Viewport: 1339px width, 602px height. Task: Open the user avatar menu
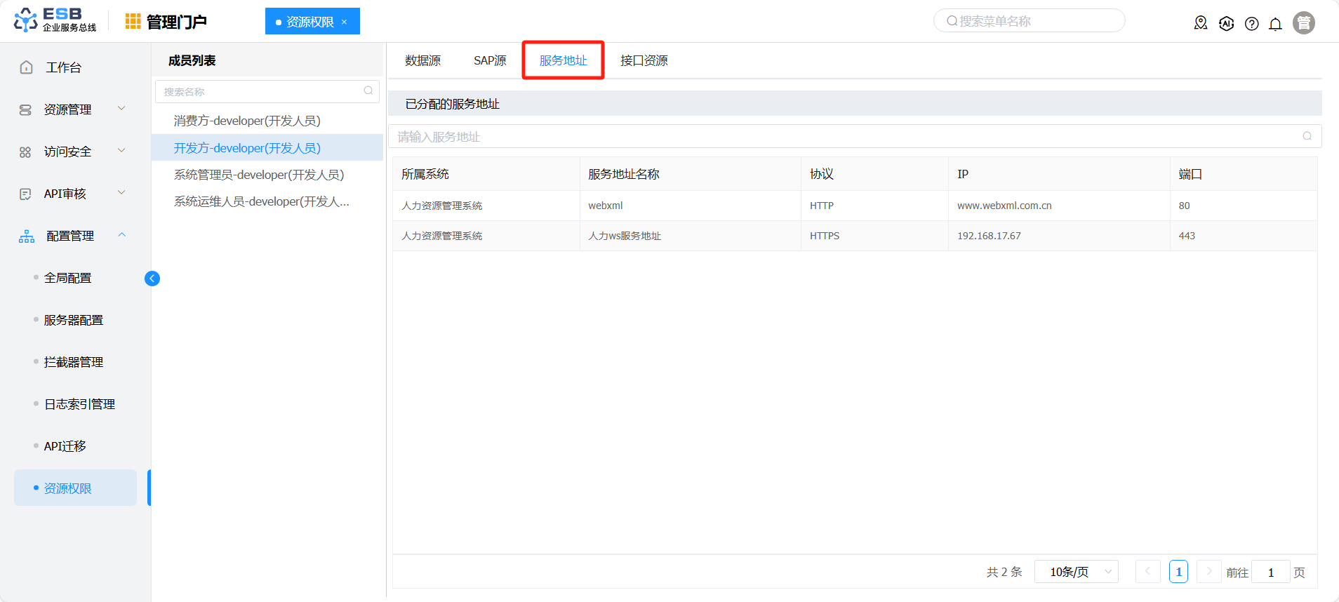(x=1303, y=23)
